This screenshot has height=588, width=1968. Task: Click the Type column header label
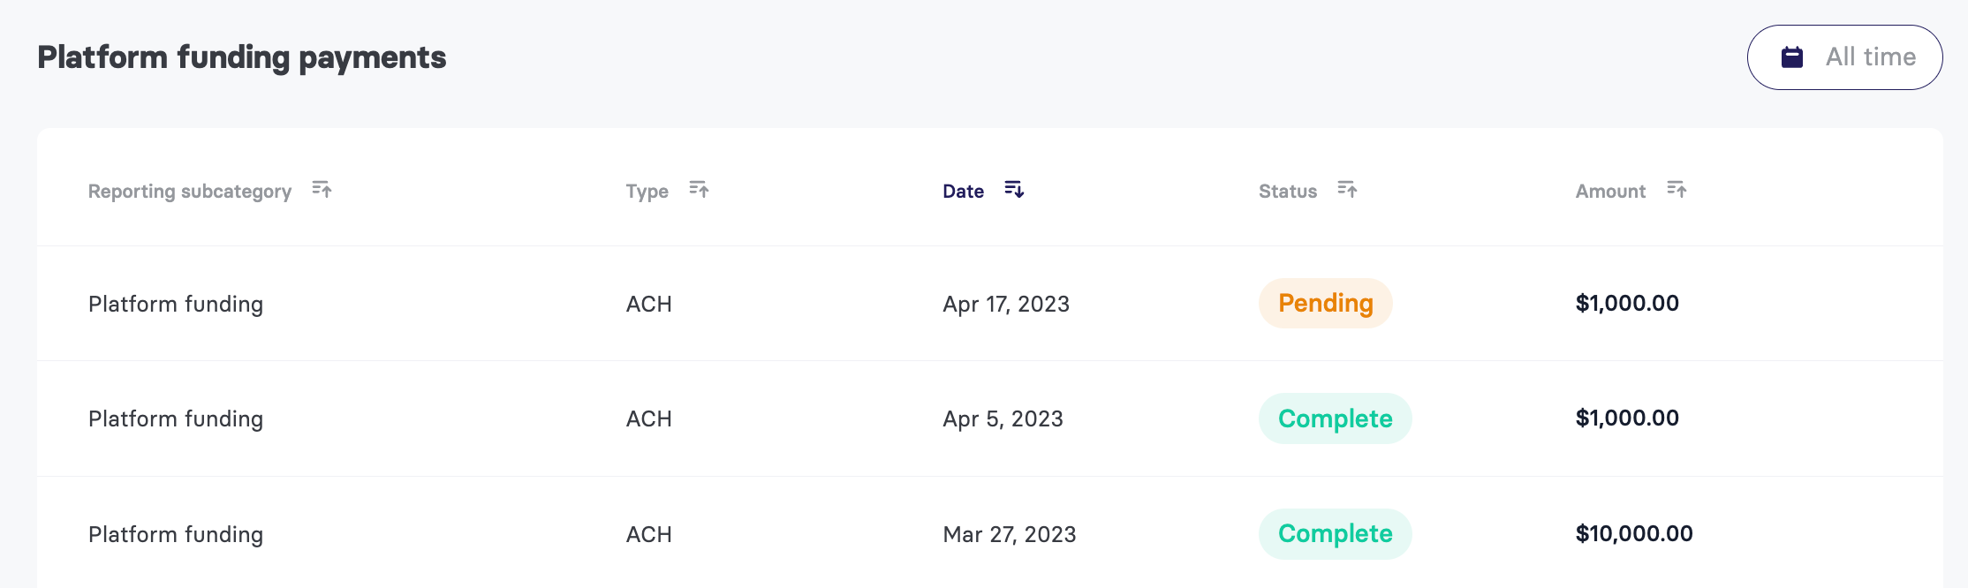tap(647, 192)
